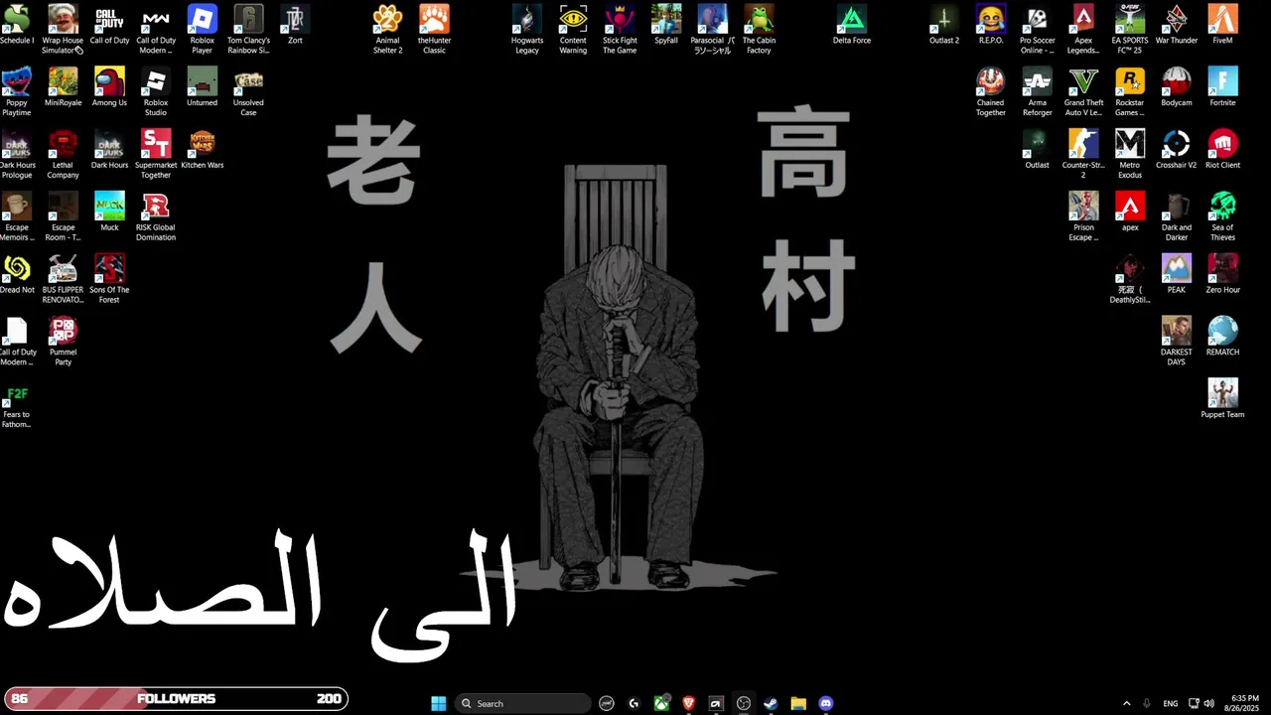Select the Bodycam desktop icon

pyautogui.click(x=1177, y=86)
